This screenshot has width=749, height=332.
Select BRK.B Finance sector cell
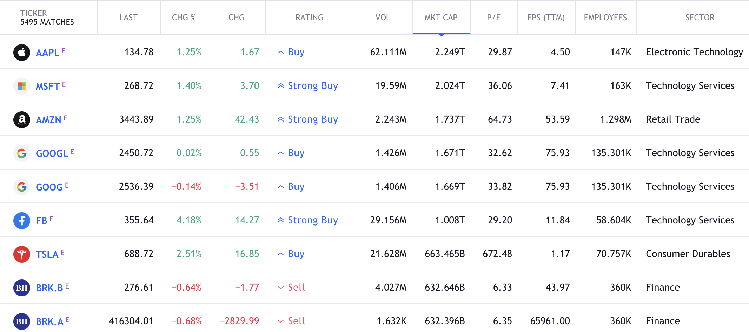(663, 288)
